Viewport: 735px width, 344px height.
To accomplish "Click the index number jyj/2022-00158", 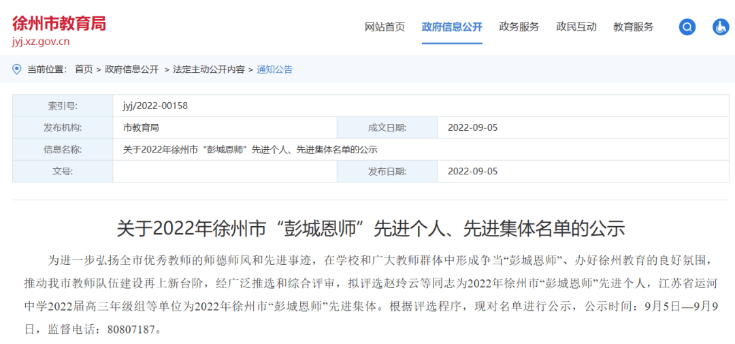I will [x=155, y=106].
